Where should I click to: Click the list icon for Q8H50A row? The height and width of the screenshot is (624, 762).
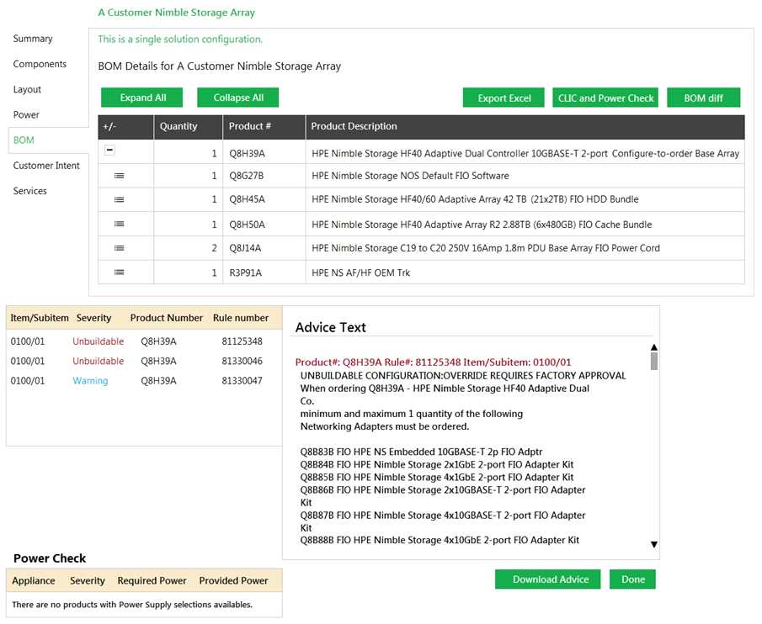(119, 225)
